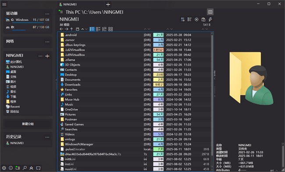The height and width of the screenshot is (172, 285).
Task: Go forward with the right arrow
Action: (x=67, y=29)
